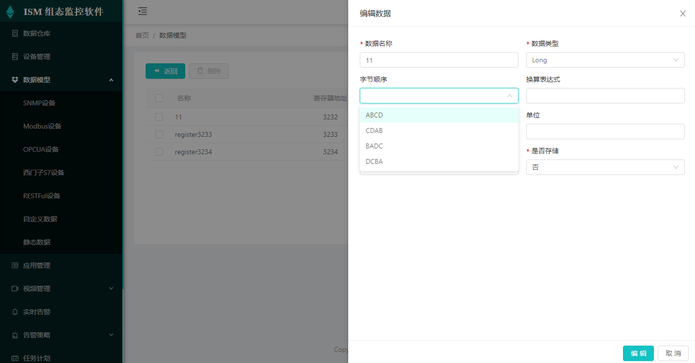The height and width of the screenshot is (363, 695).
Task: Click register address 3233 cell
Action: coord(330,134)
